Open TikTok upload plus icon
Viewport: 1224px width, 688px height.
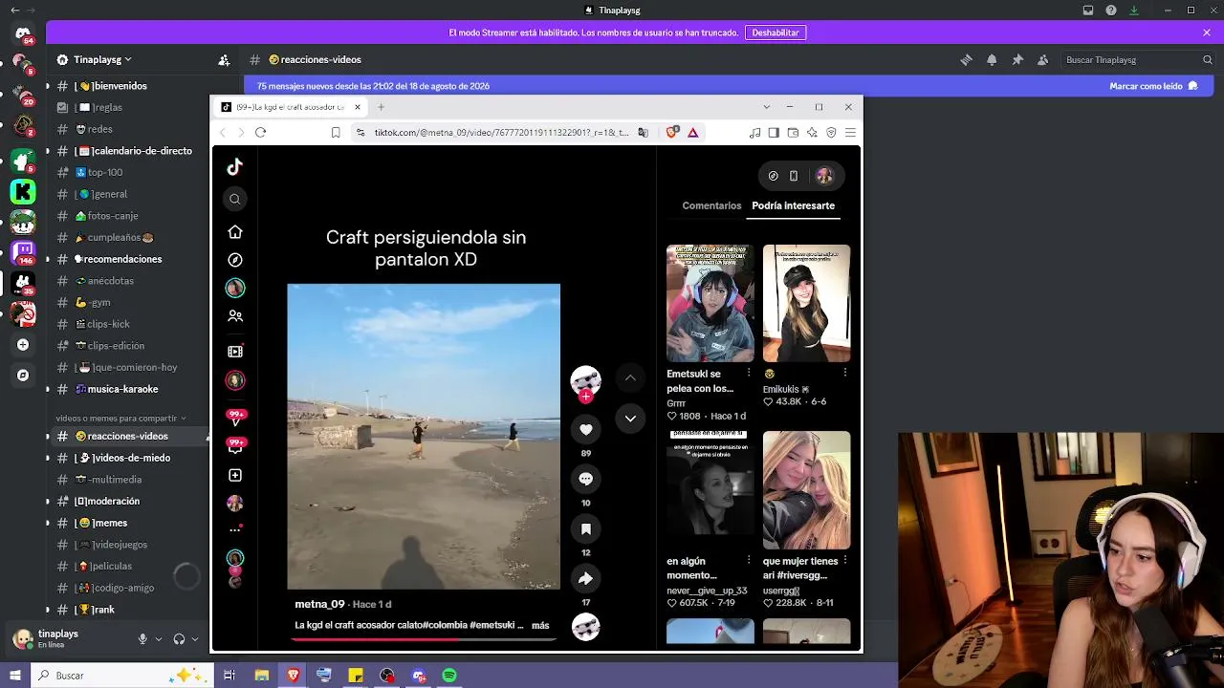pos(235,475)
